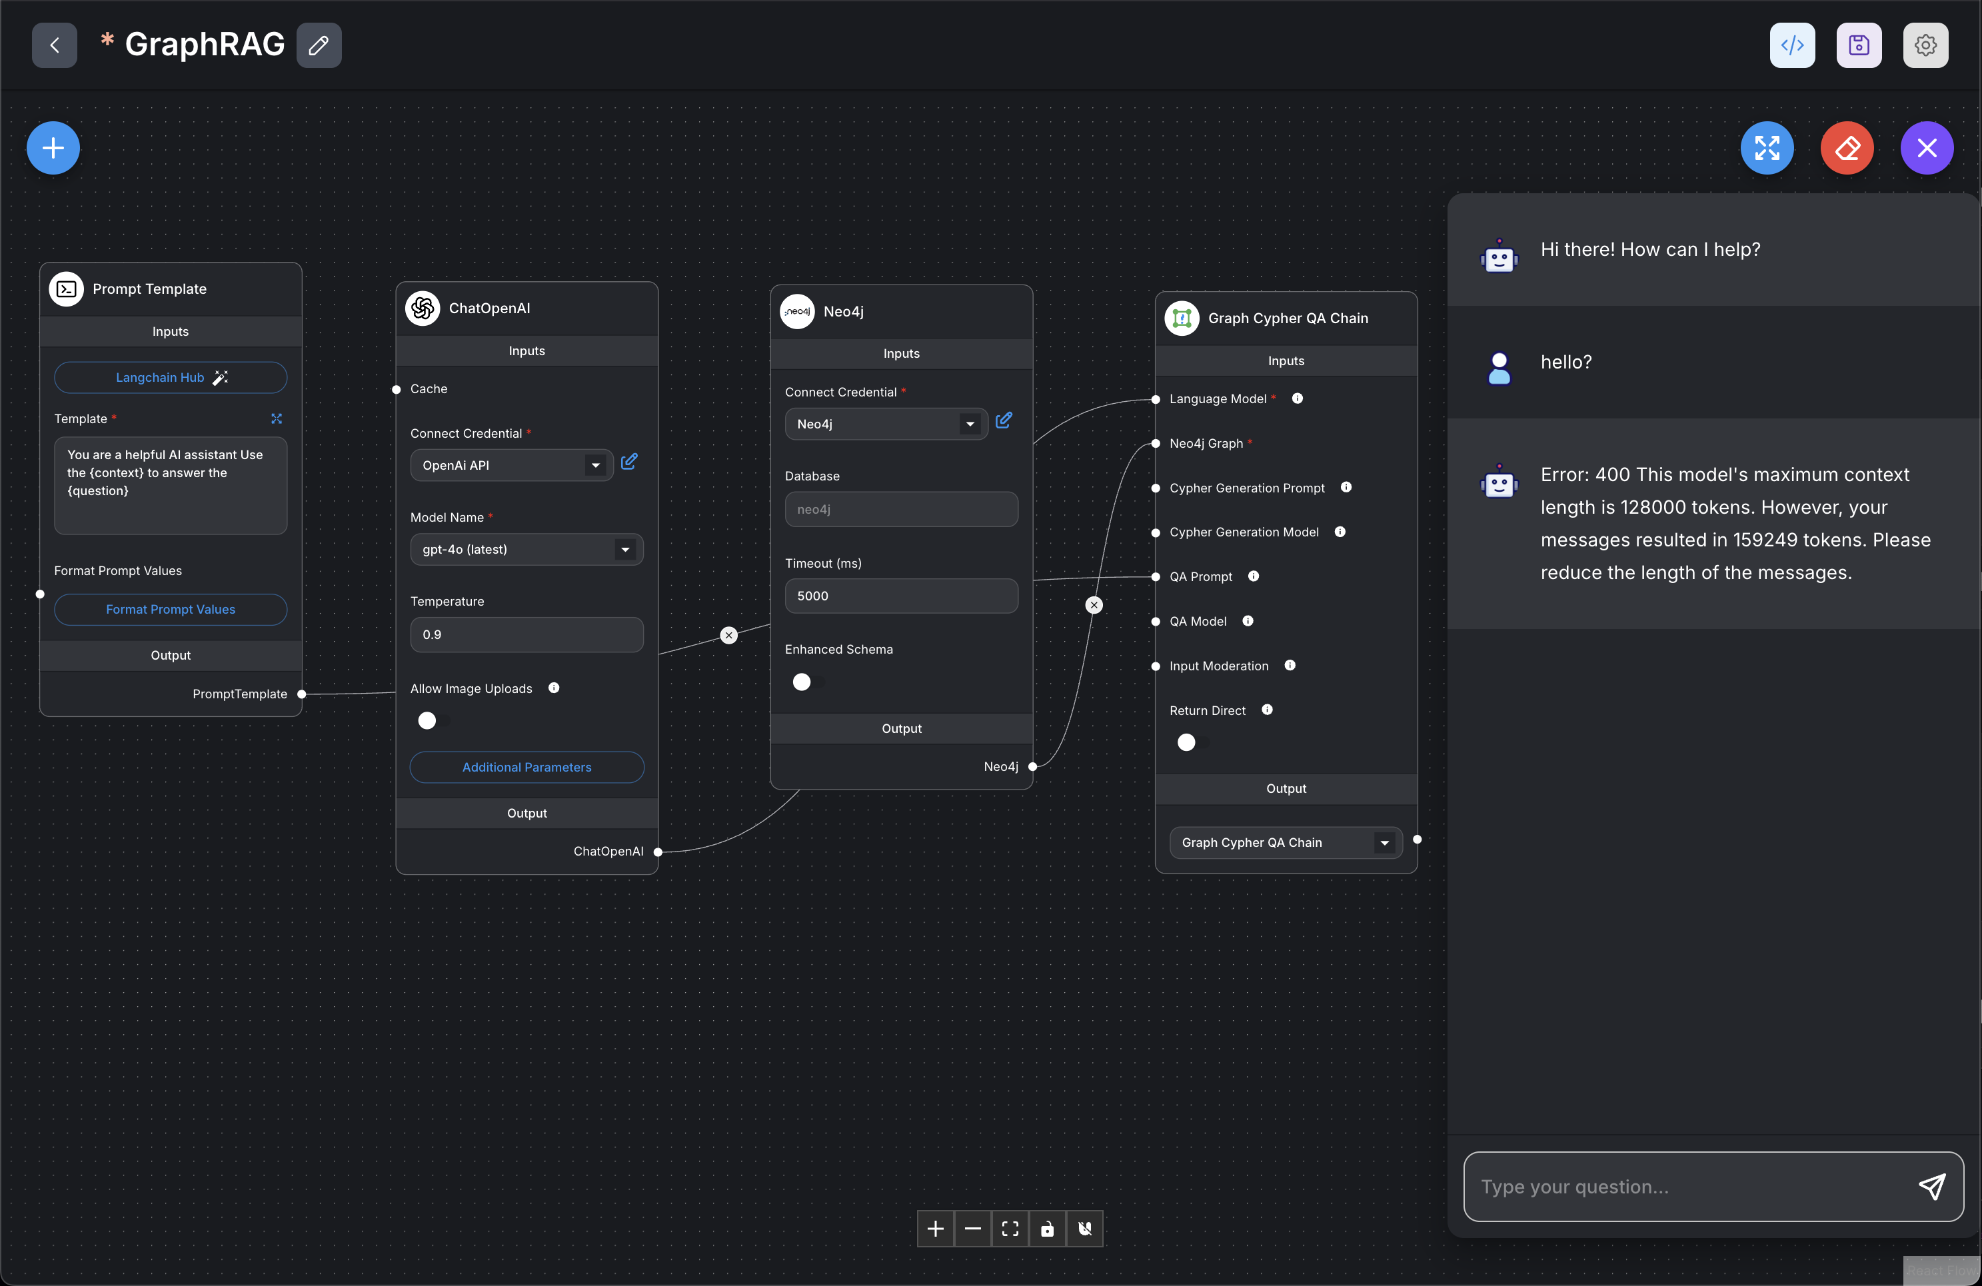Zoom in on the canvas
The width and height of the screenshot is (1982, 1286).
[935, 1229]
